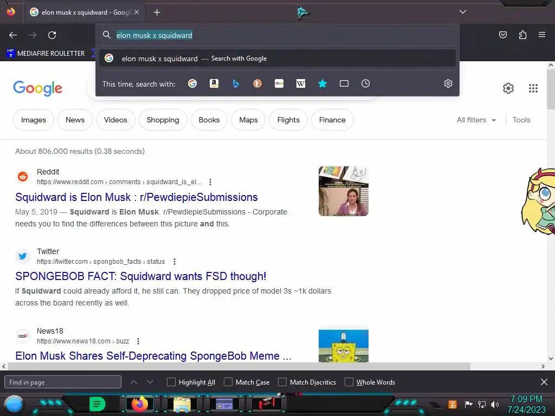This screenshot has height=416, width=555.
Task: Switch to Maps results tab
Action: 248,120
